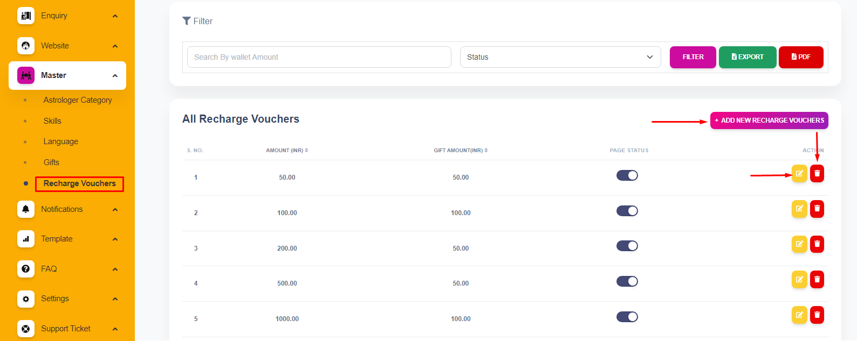Click the Page Status column header
The image size is (857, 341).
(629, 151)
